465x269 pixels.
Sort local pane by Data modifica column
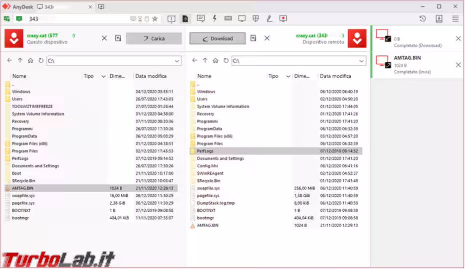[151, 76]
